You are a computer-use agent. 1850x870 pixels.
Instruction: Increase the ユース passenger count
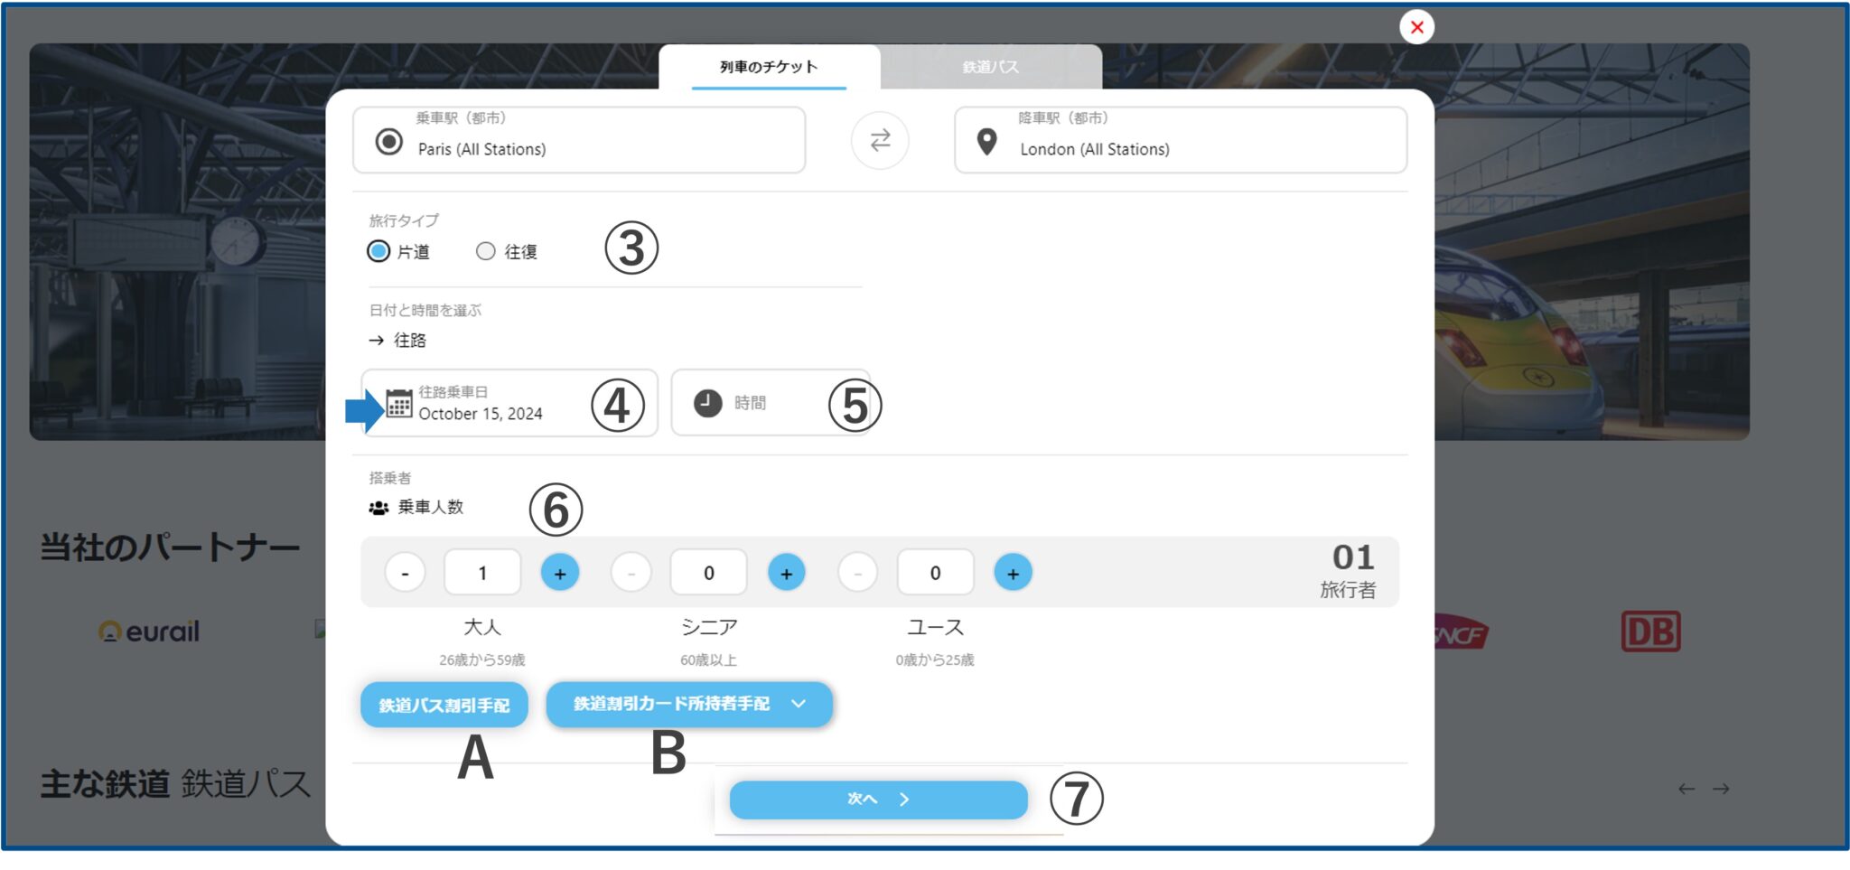point(1012,573)
